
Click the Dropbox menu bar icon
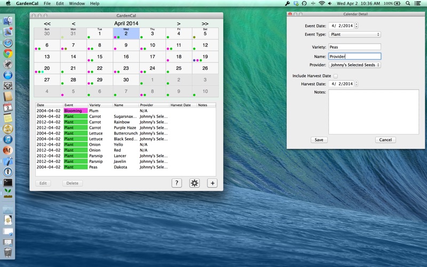pos(296,3)
